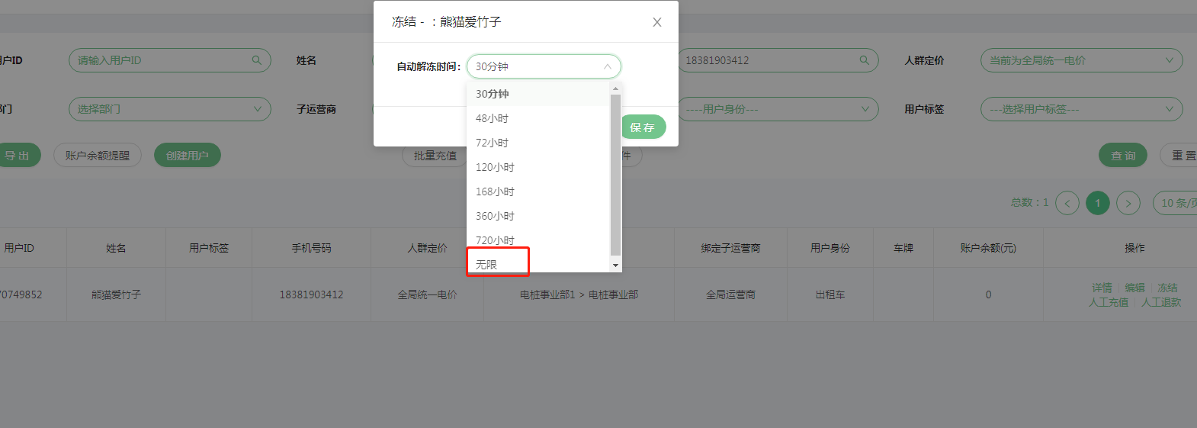This screenshot has height=428, width=1197.
Task: Go to next page with right chevron
Action: tap(1128, 203)
